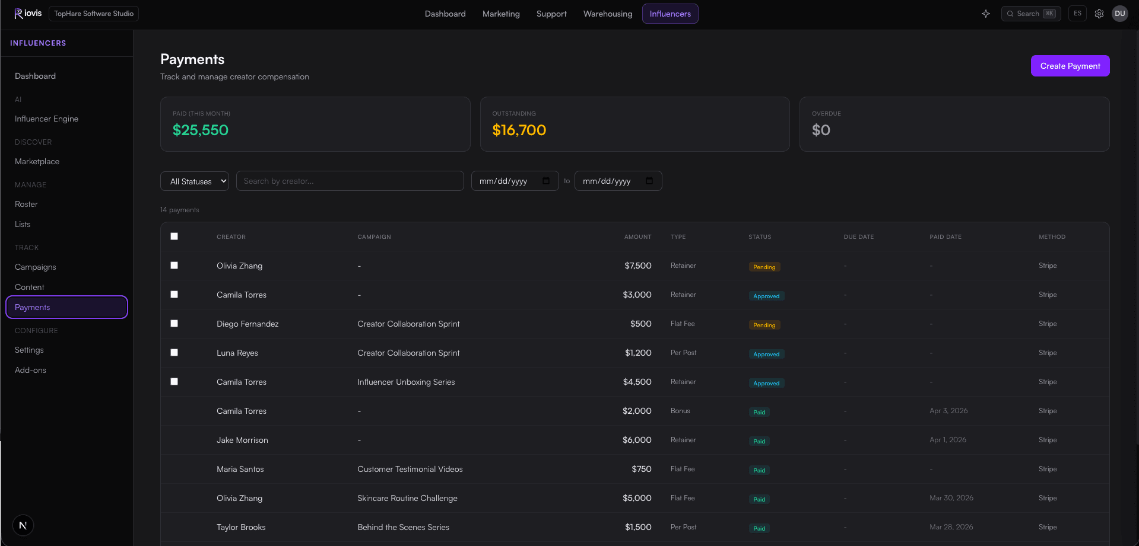Open Influencer Engine in the sidebar
This screenshot has width=1139, height=546.
click(x=46, y=119)
